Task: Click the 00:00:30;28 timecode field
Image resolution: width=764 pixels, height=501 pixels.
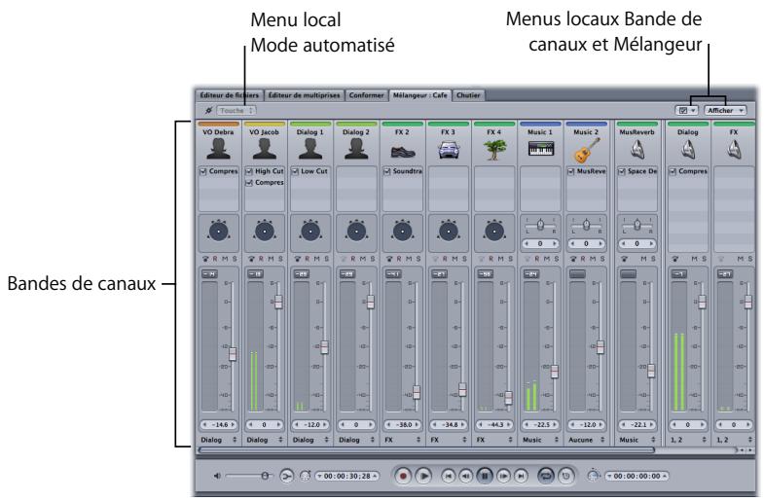Action: pos(346,476)
